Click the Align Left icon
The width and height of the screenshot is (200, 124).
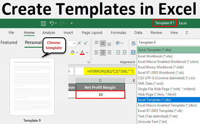(x=97, y=52)
